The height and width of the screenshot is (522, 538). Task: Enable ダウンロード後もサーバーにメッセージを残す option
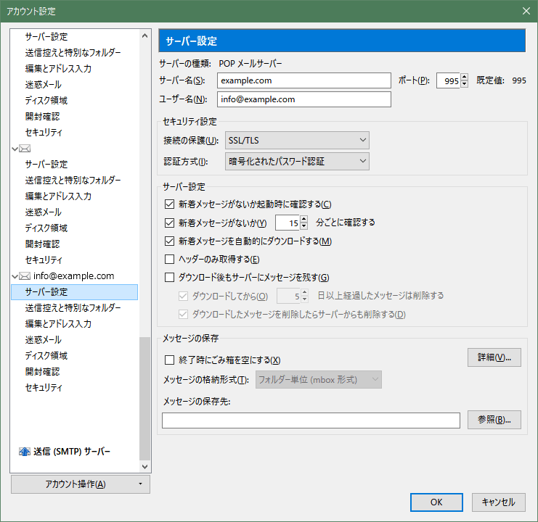170,278
